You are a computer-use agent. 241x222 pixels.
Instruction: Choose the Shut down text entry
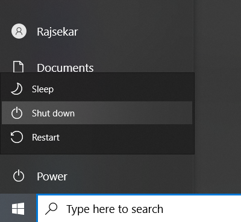(x=53, y=113)
